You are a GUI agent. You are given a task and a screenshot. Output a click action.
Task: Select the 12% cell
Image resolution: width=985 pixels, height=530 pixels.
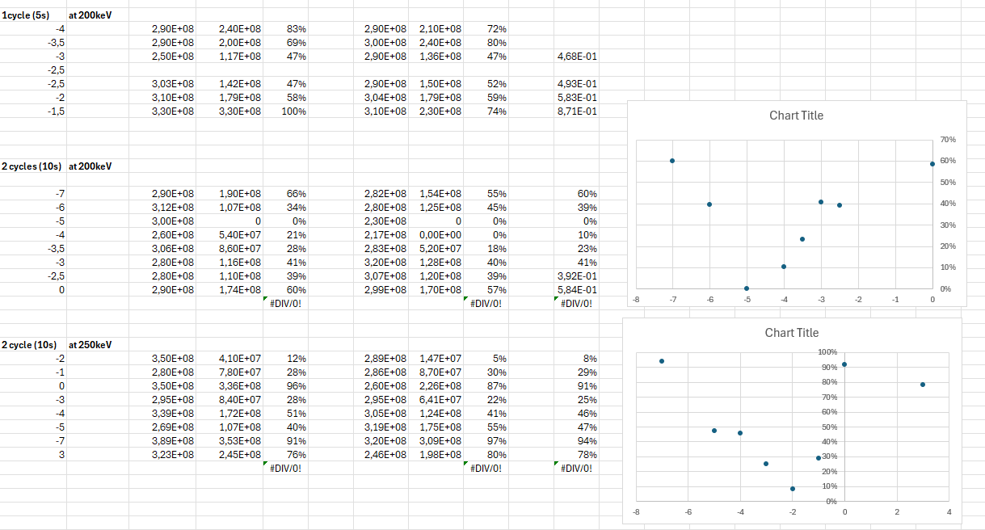pyautogui.click(x=286, y=359)
